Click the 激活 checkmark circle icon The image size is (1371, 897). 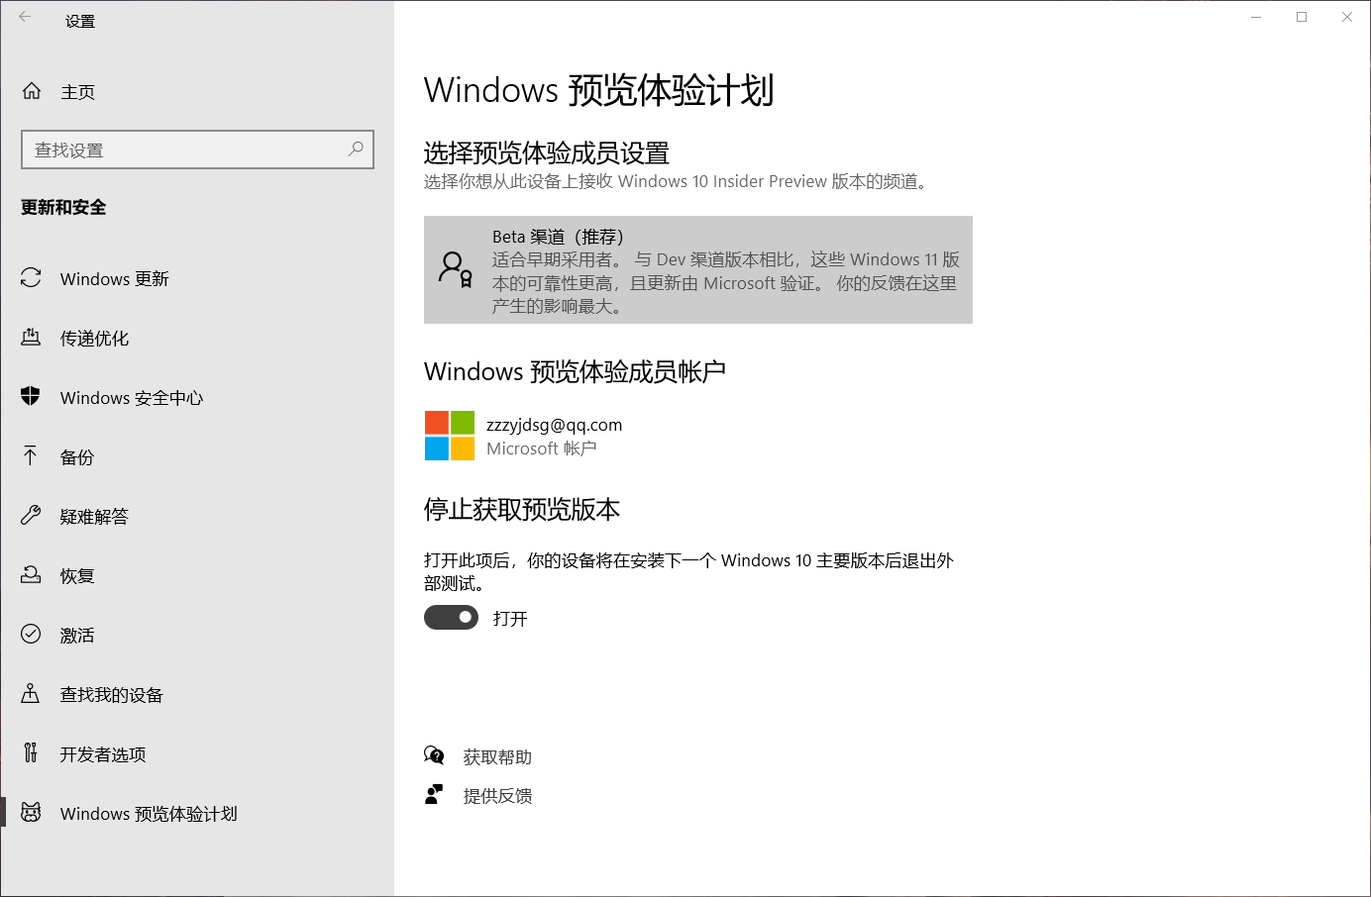31,634
